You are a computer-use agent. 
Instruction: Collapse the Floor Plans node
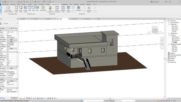169,24
